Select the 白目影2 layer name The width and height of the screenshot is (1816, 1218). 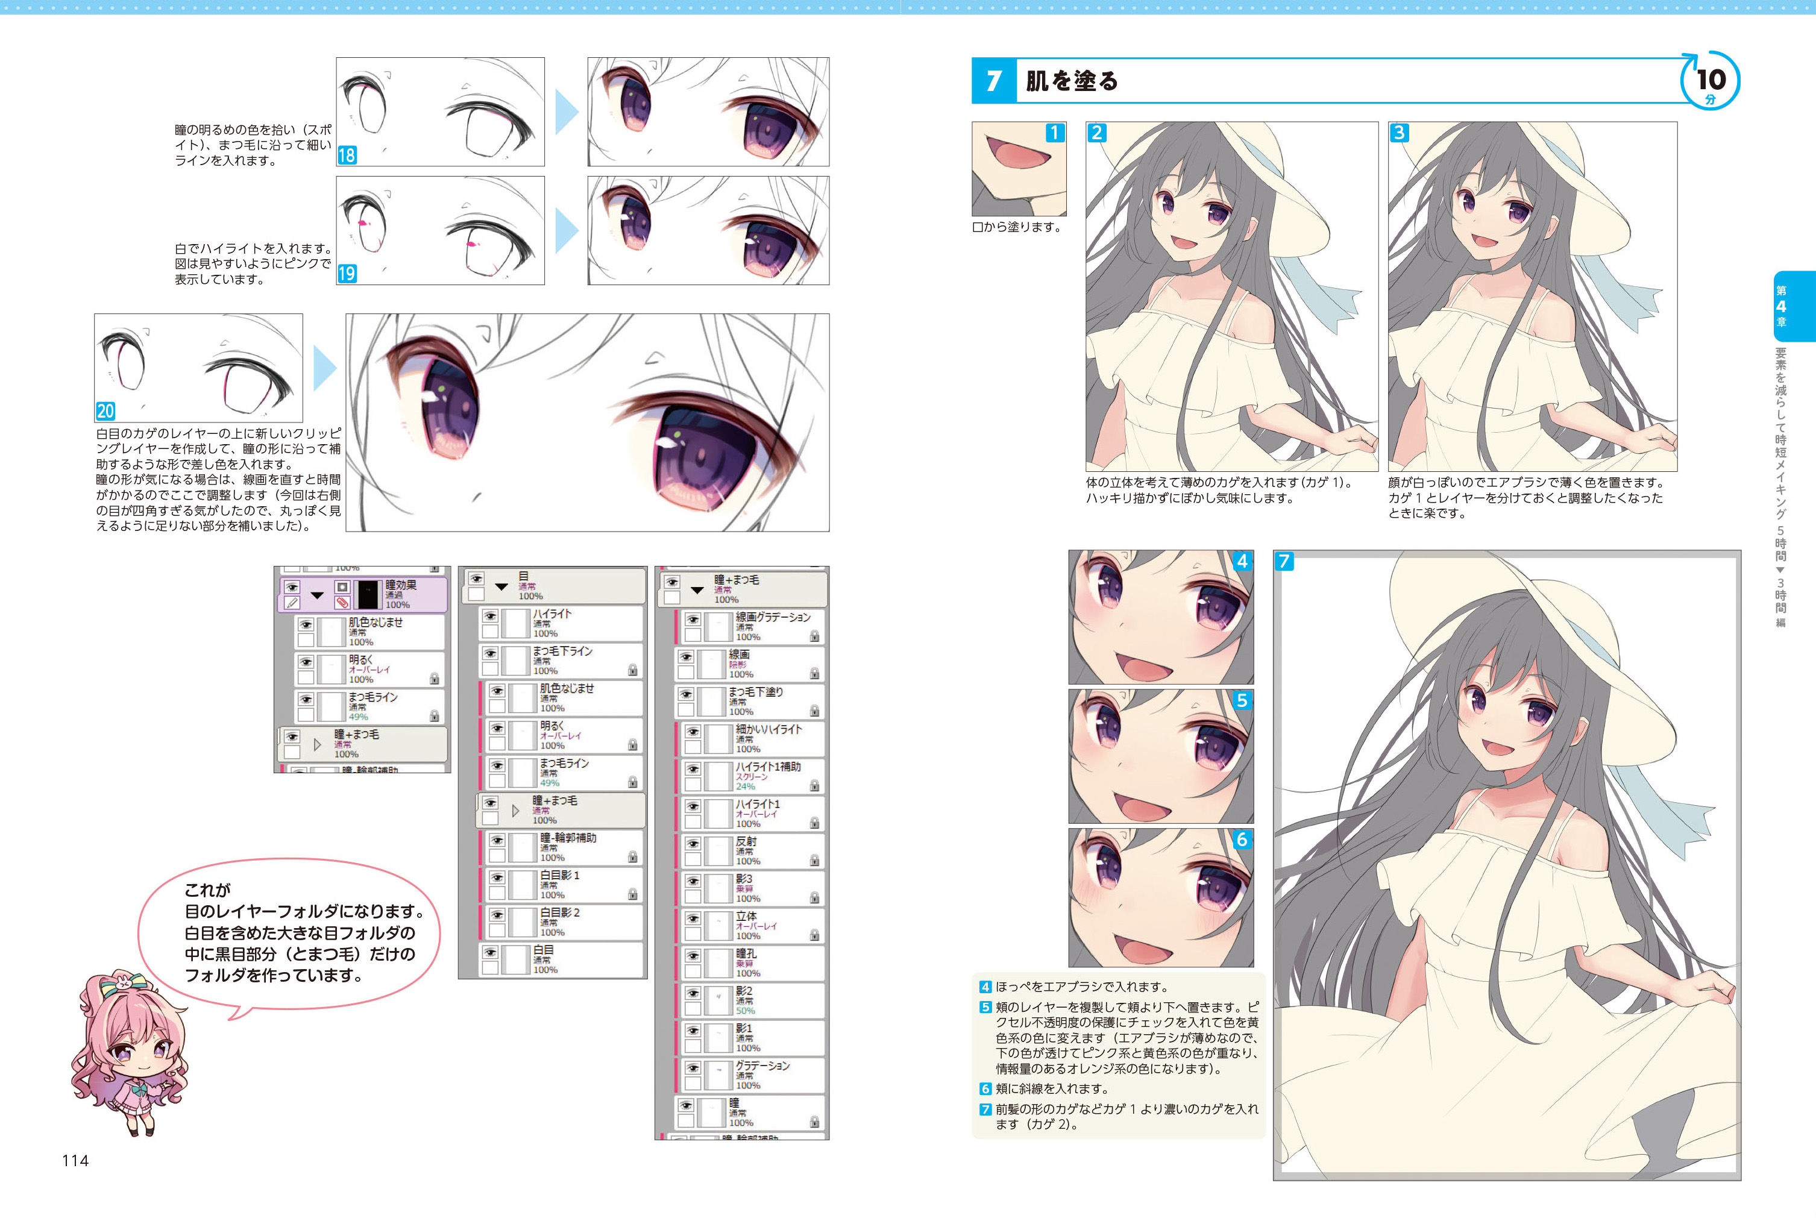click(560, 912)
